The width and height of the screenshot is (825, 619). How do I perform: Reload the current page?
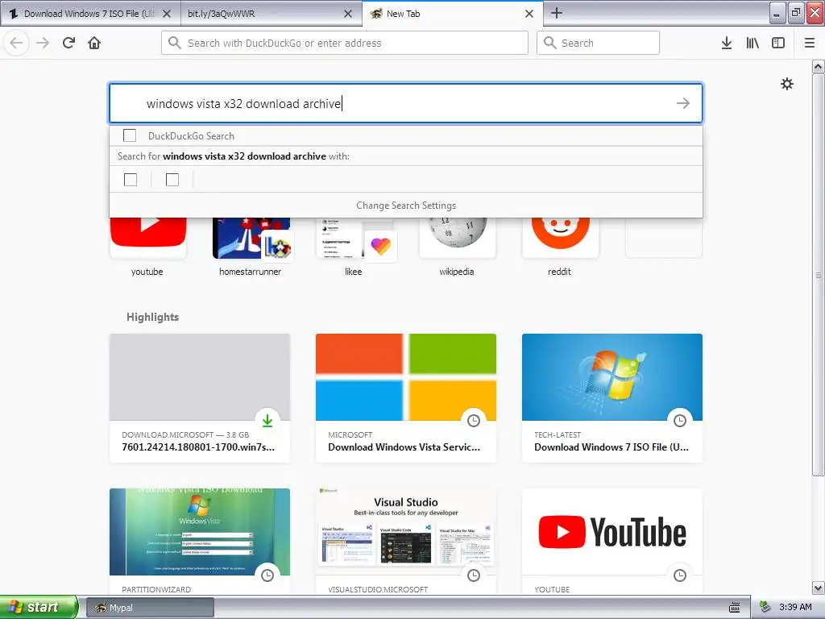coord(68,43)
